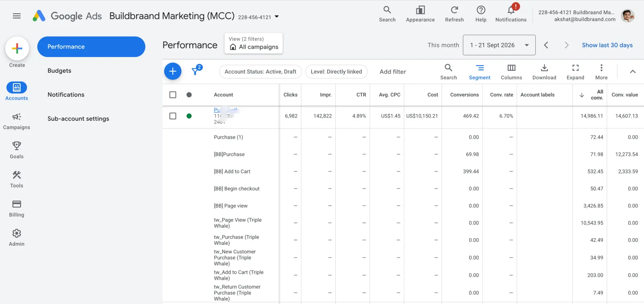The image size is (644, 304).
Task: Expand the table to full screen
Action: point(575,72)
